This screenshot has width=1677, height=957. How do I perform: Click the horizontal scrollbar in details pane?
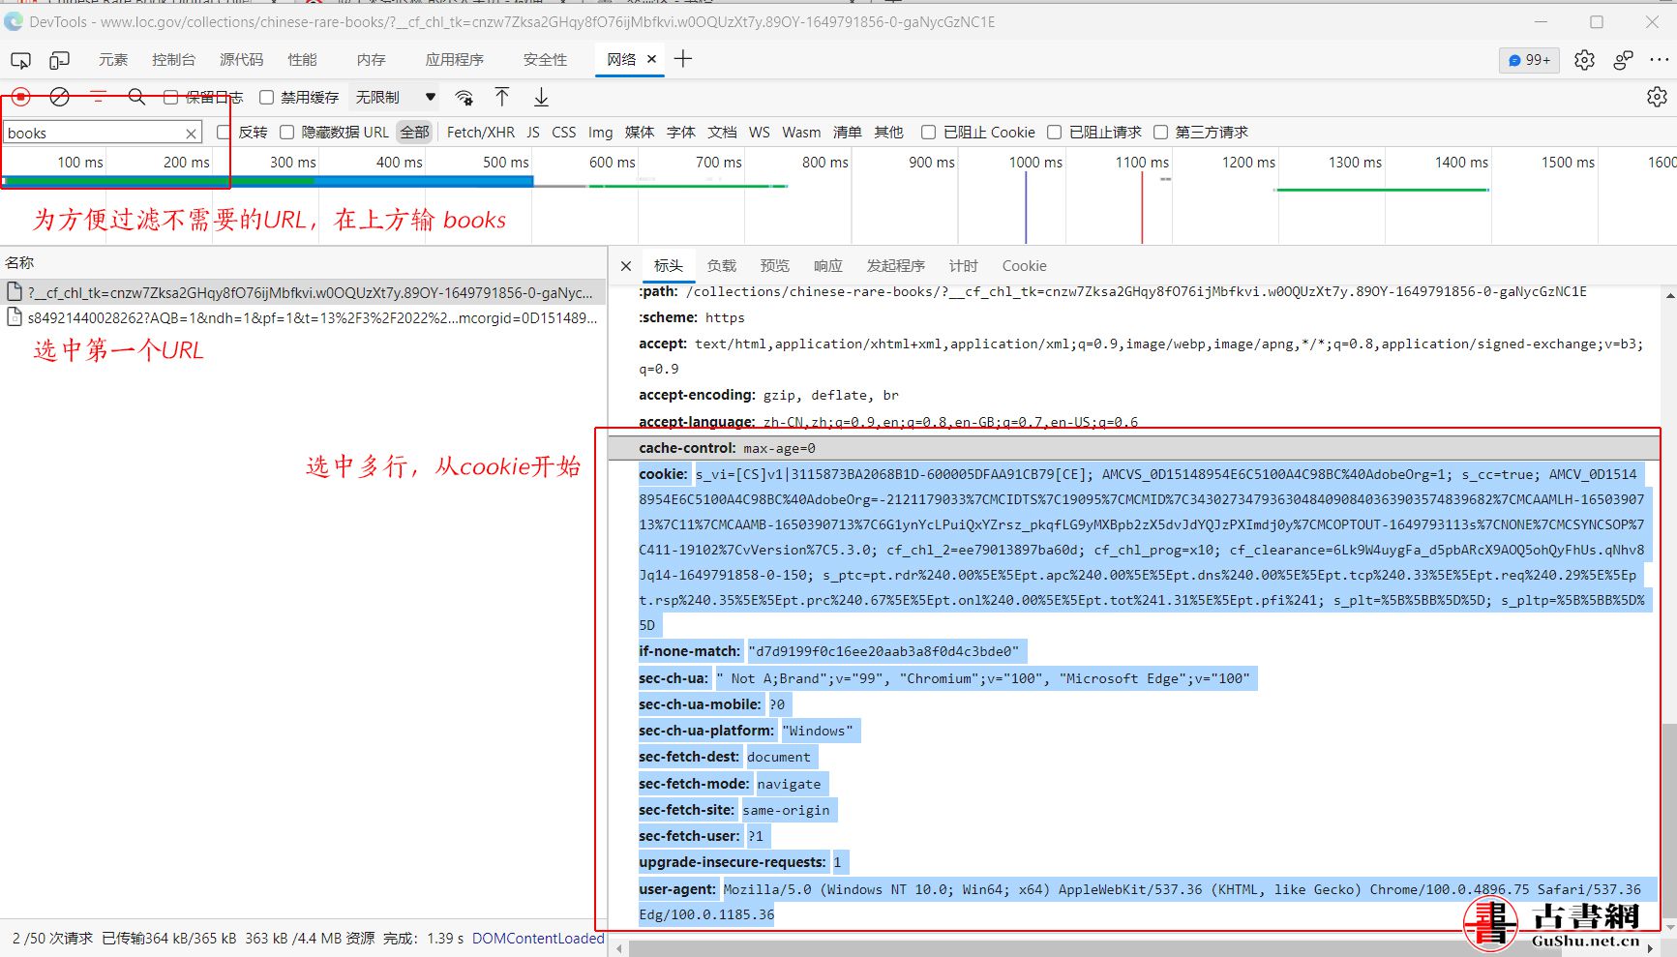point(1094,949)
